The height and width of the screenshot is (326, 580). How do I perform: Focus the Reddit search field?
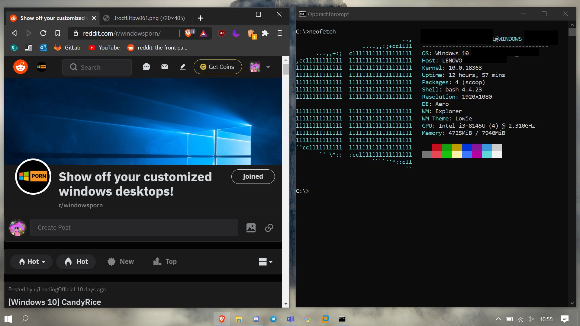coord(97,67)
